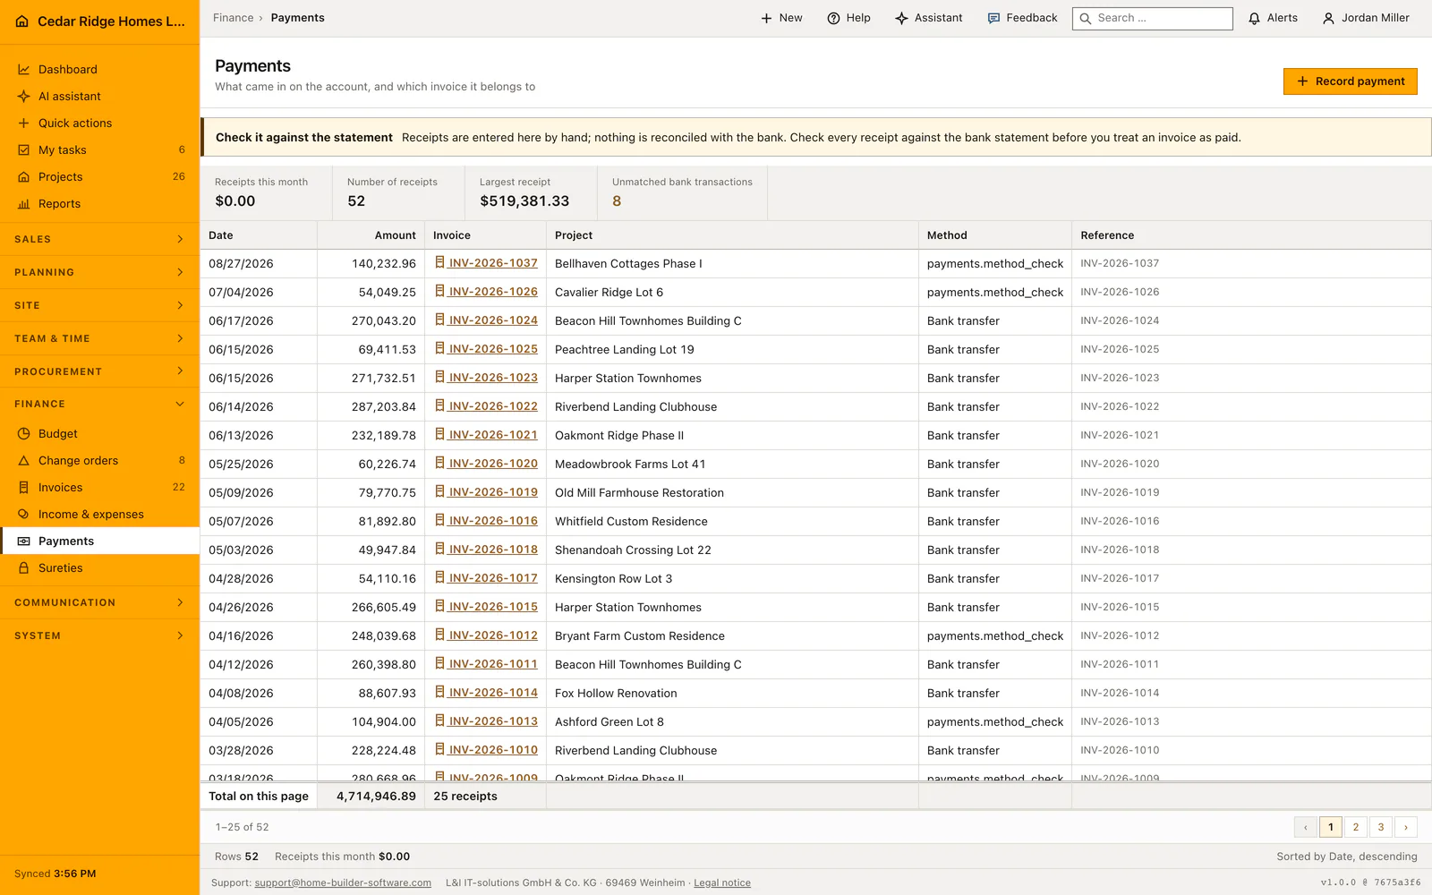Click the My tasks checklist icon
The width and height of the screenshot is (1432, 895).
24,150
